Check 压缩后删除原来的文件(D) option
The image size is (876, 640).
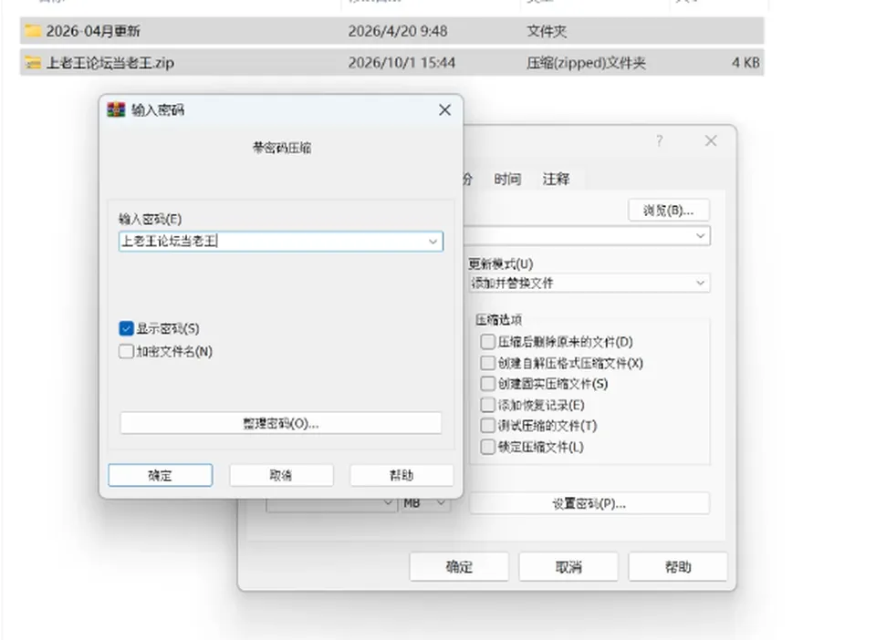coord(487,342)
